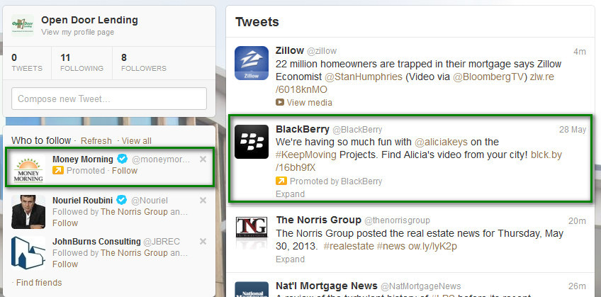The height and width of the screenshot is (297, 601).
Task: Click the Compose new Tweet field
Action: pyautogui.click(x=109, y=99)
